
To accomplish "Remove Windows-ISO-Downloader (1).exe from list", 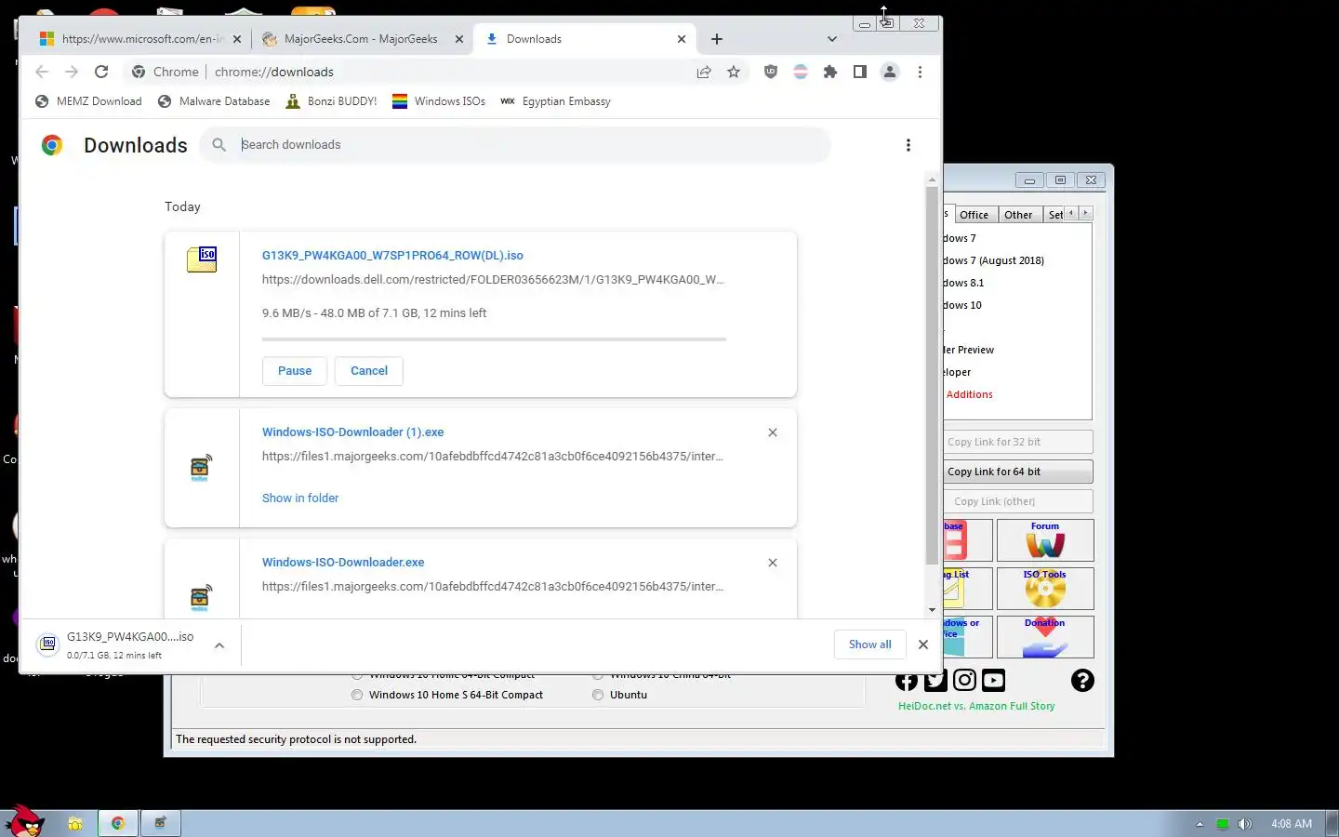I will (x=773, y=432).
